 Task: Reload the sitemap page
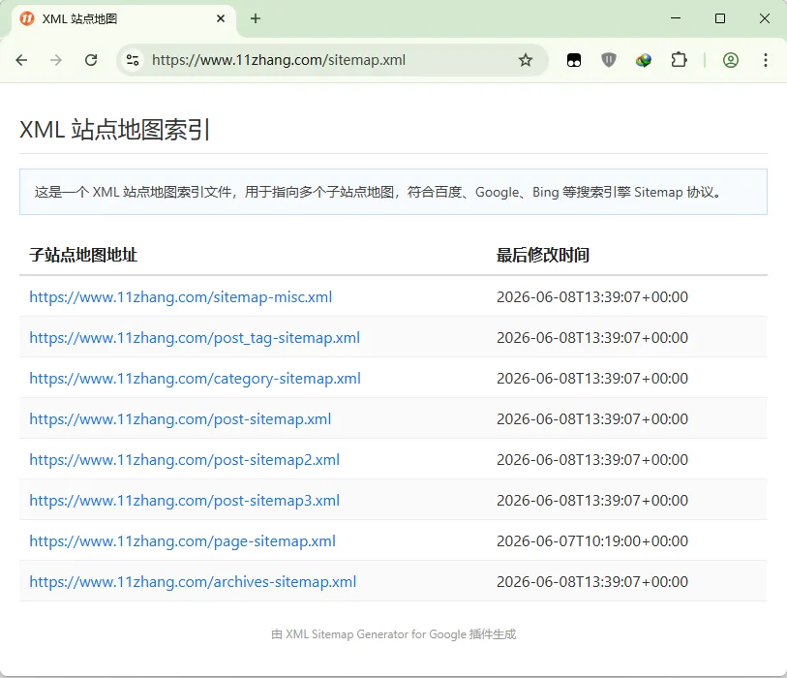[x=91, y=60]
